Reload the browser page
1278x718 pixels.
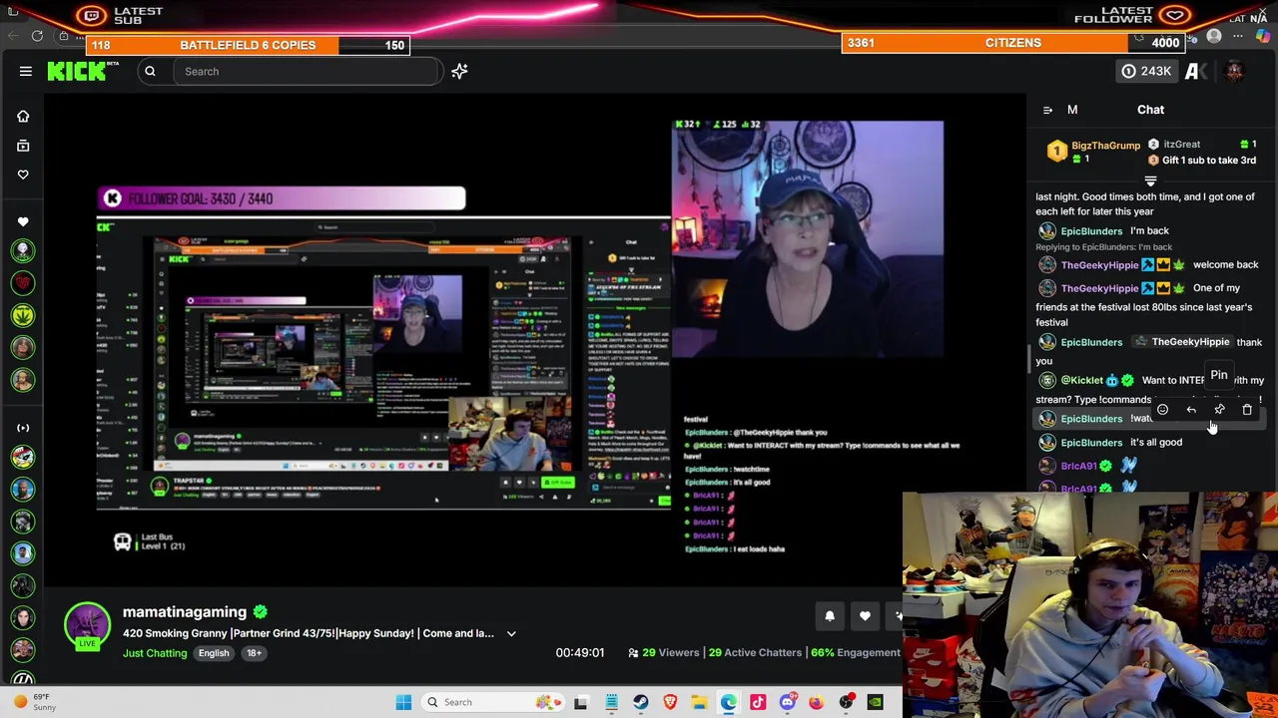point(37,36)
